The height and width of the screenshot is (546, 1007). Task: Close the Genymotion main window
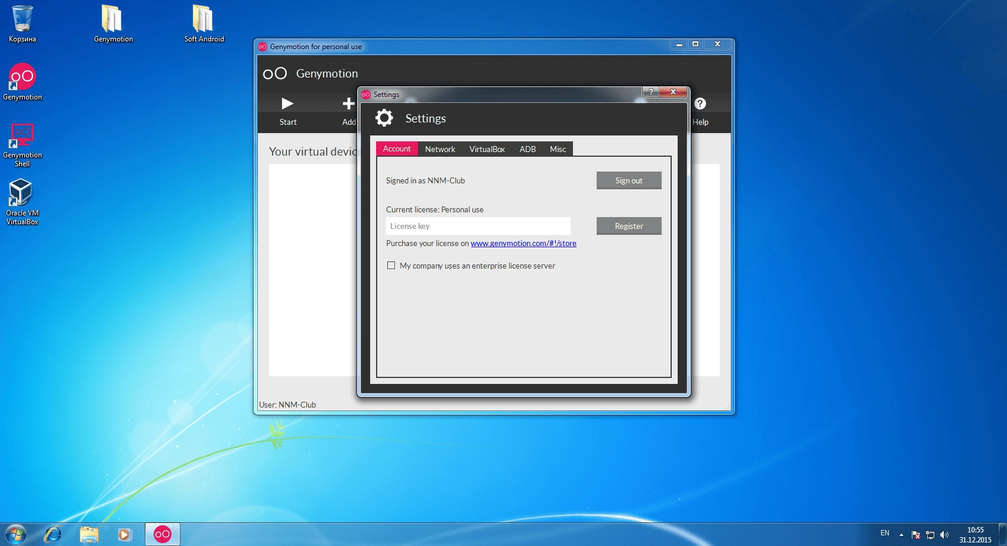717,44
